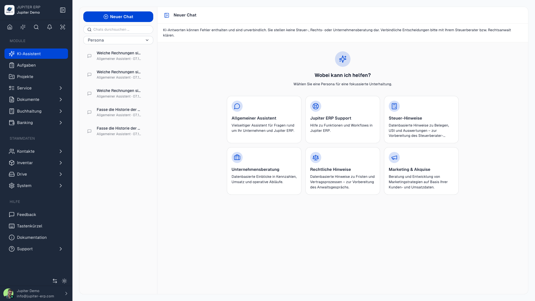Screen dimensions: 535x301
Task: Expand the System section
Action: pos(36,186)
